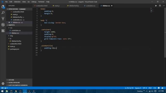
Task: Click the taskbar clock showing 4:11 PM
Action: (x=161, y=91)
